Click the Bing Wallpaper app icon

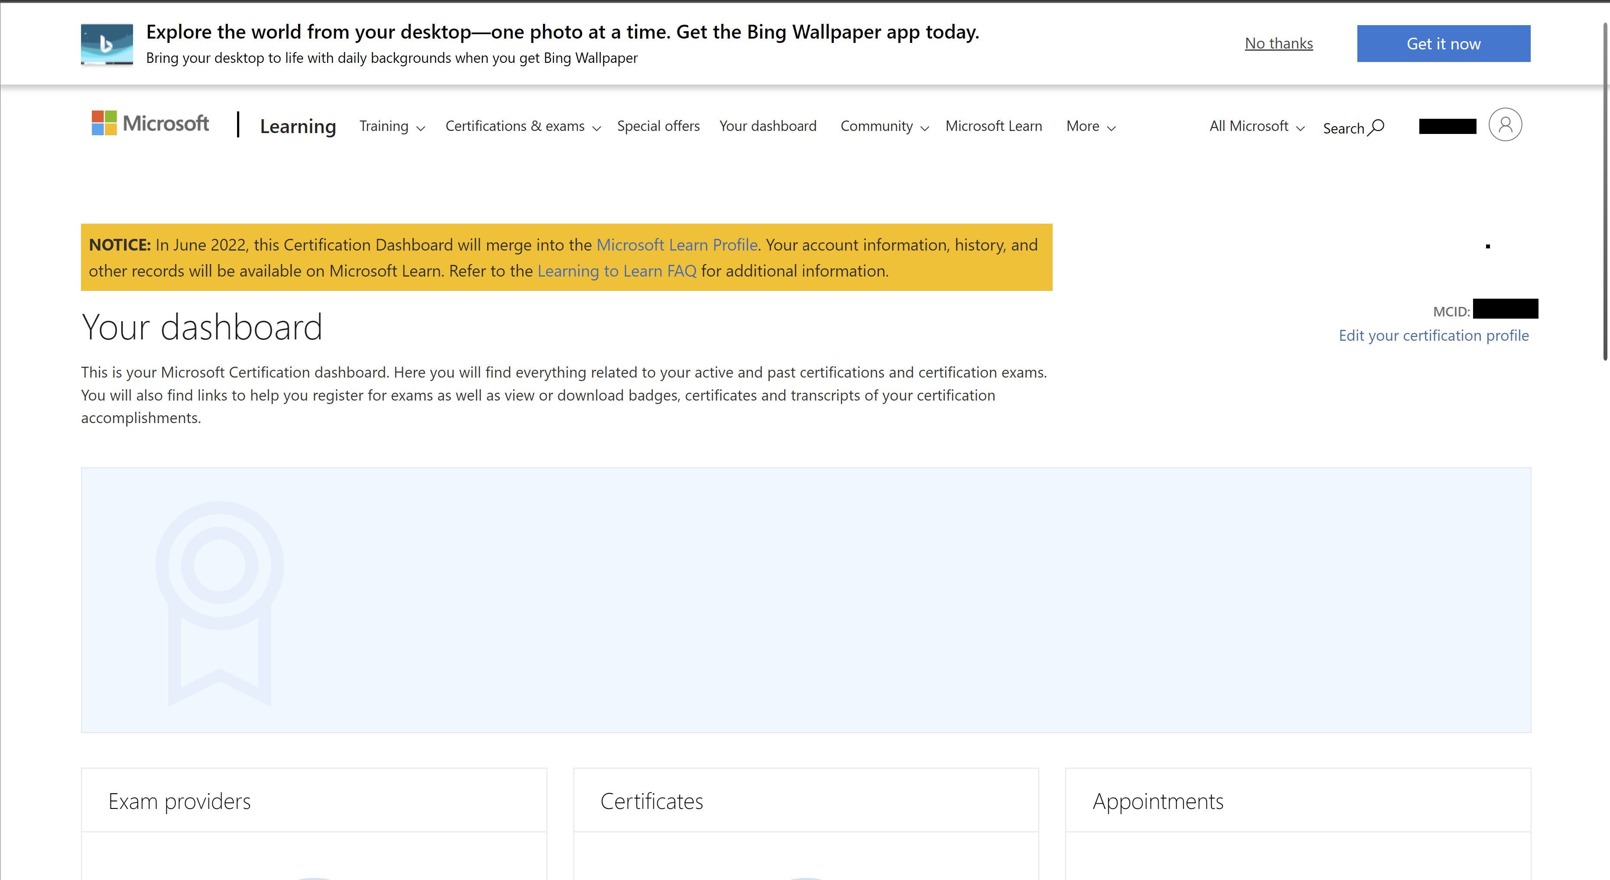(x=107, y=44)
